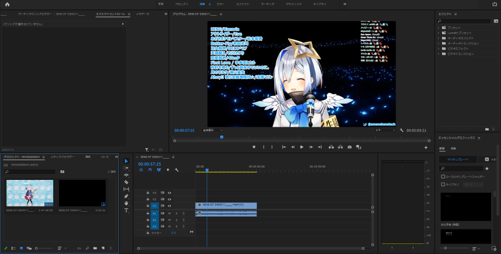Click the Extract button in Program monitor

click(x=340, y=147)
